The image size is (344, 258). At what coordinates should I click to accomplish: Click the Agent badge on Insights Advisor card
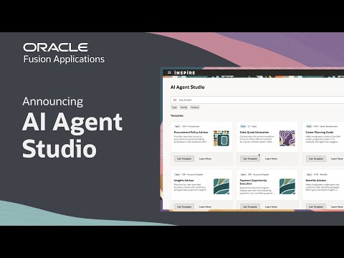[177, 174]
